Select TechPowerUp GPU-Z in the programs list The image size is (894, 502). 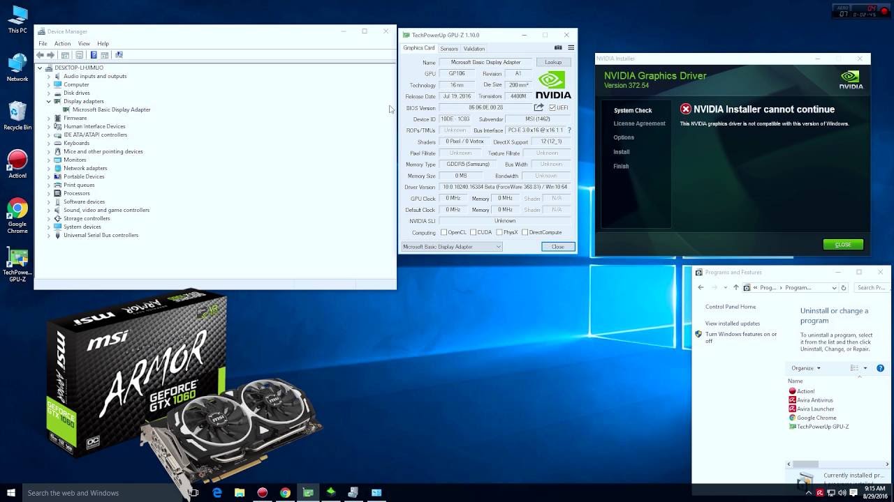tap(819, 427)
